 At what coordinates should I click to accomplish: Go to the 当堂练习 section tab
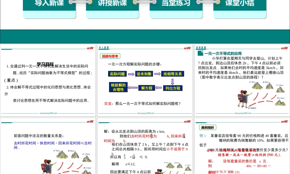click(x=176, y=3)
